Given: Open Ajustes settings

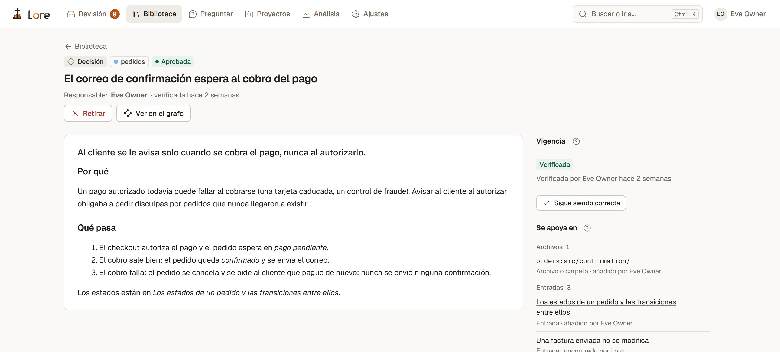Looking at the screenshot, I should [x=370, y=14].
